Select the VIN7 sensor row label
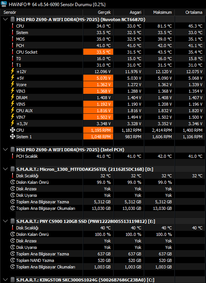The image size is (206, 283). click(21, 117)
